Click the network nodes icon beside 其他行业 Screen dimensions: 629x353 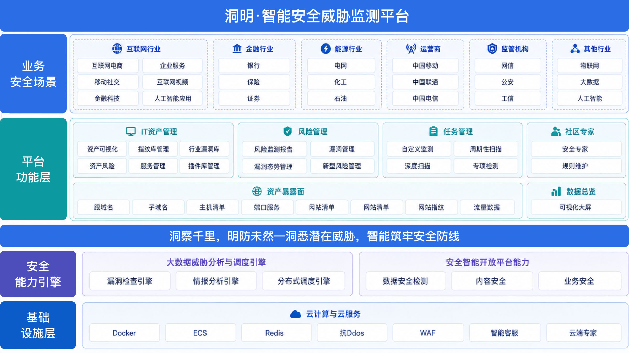pos(575,49)
